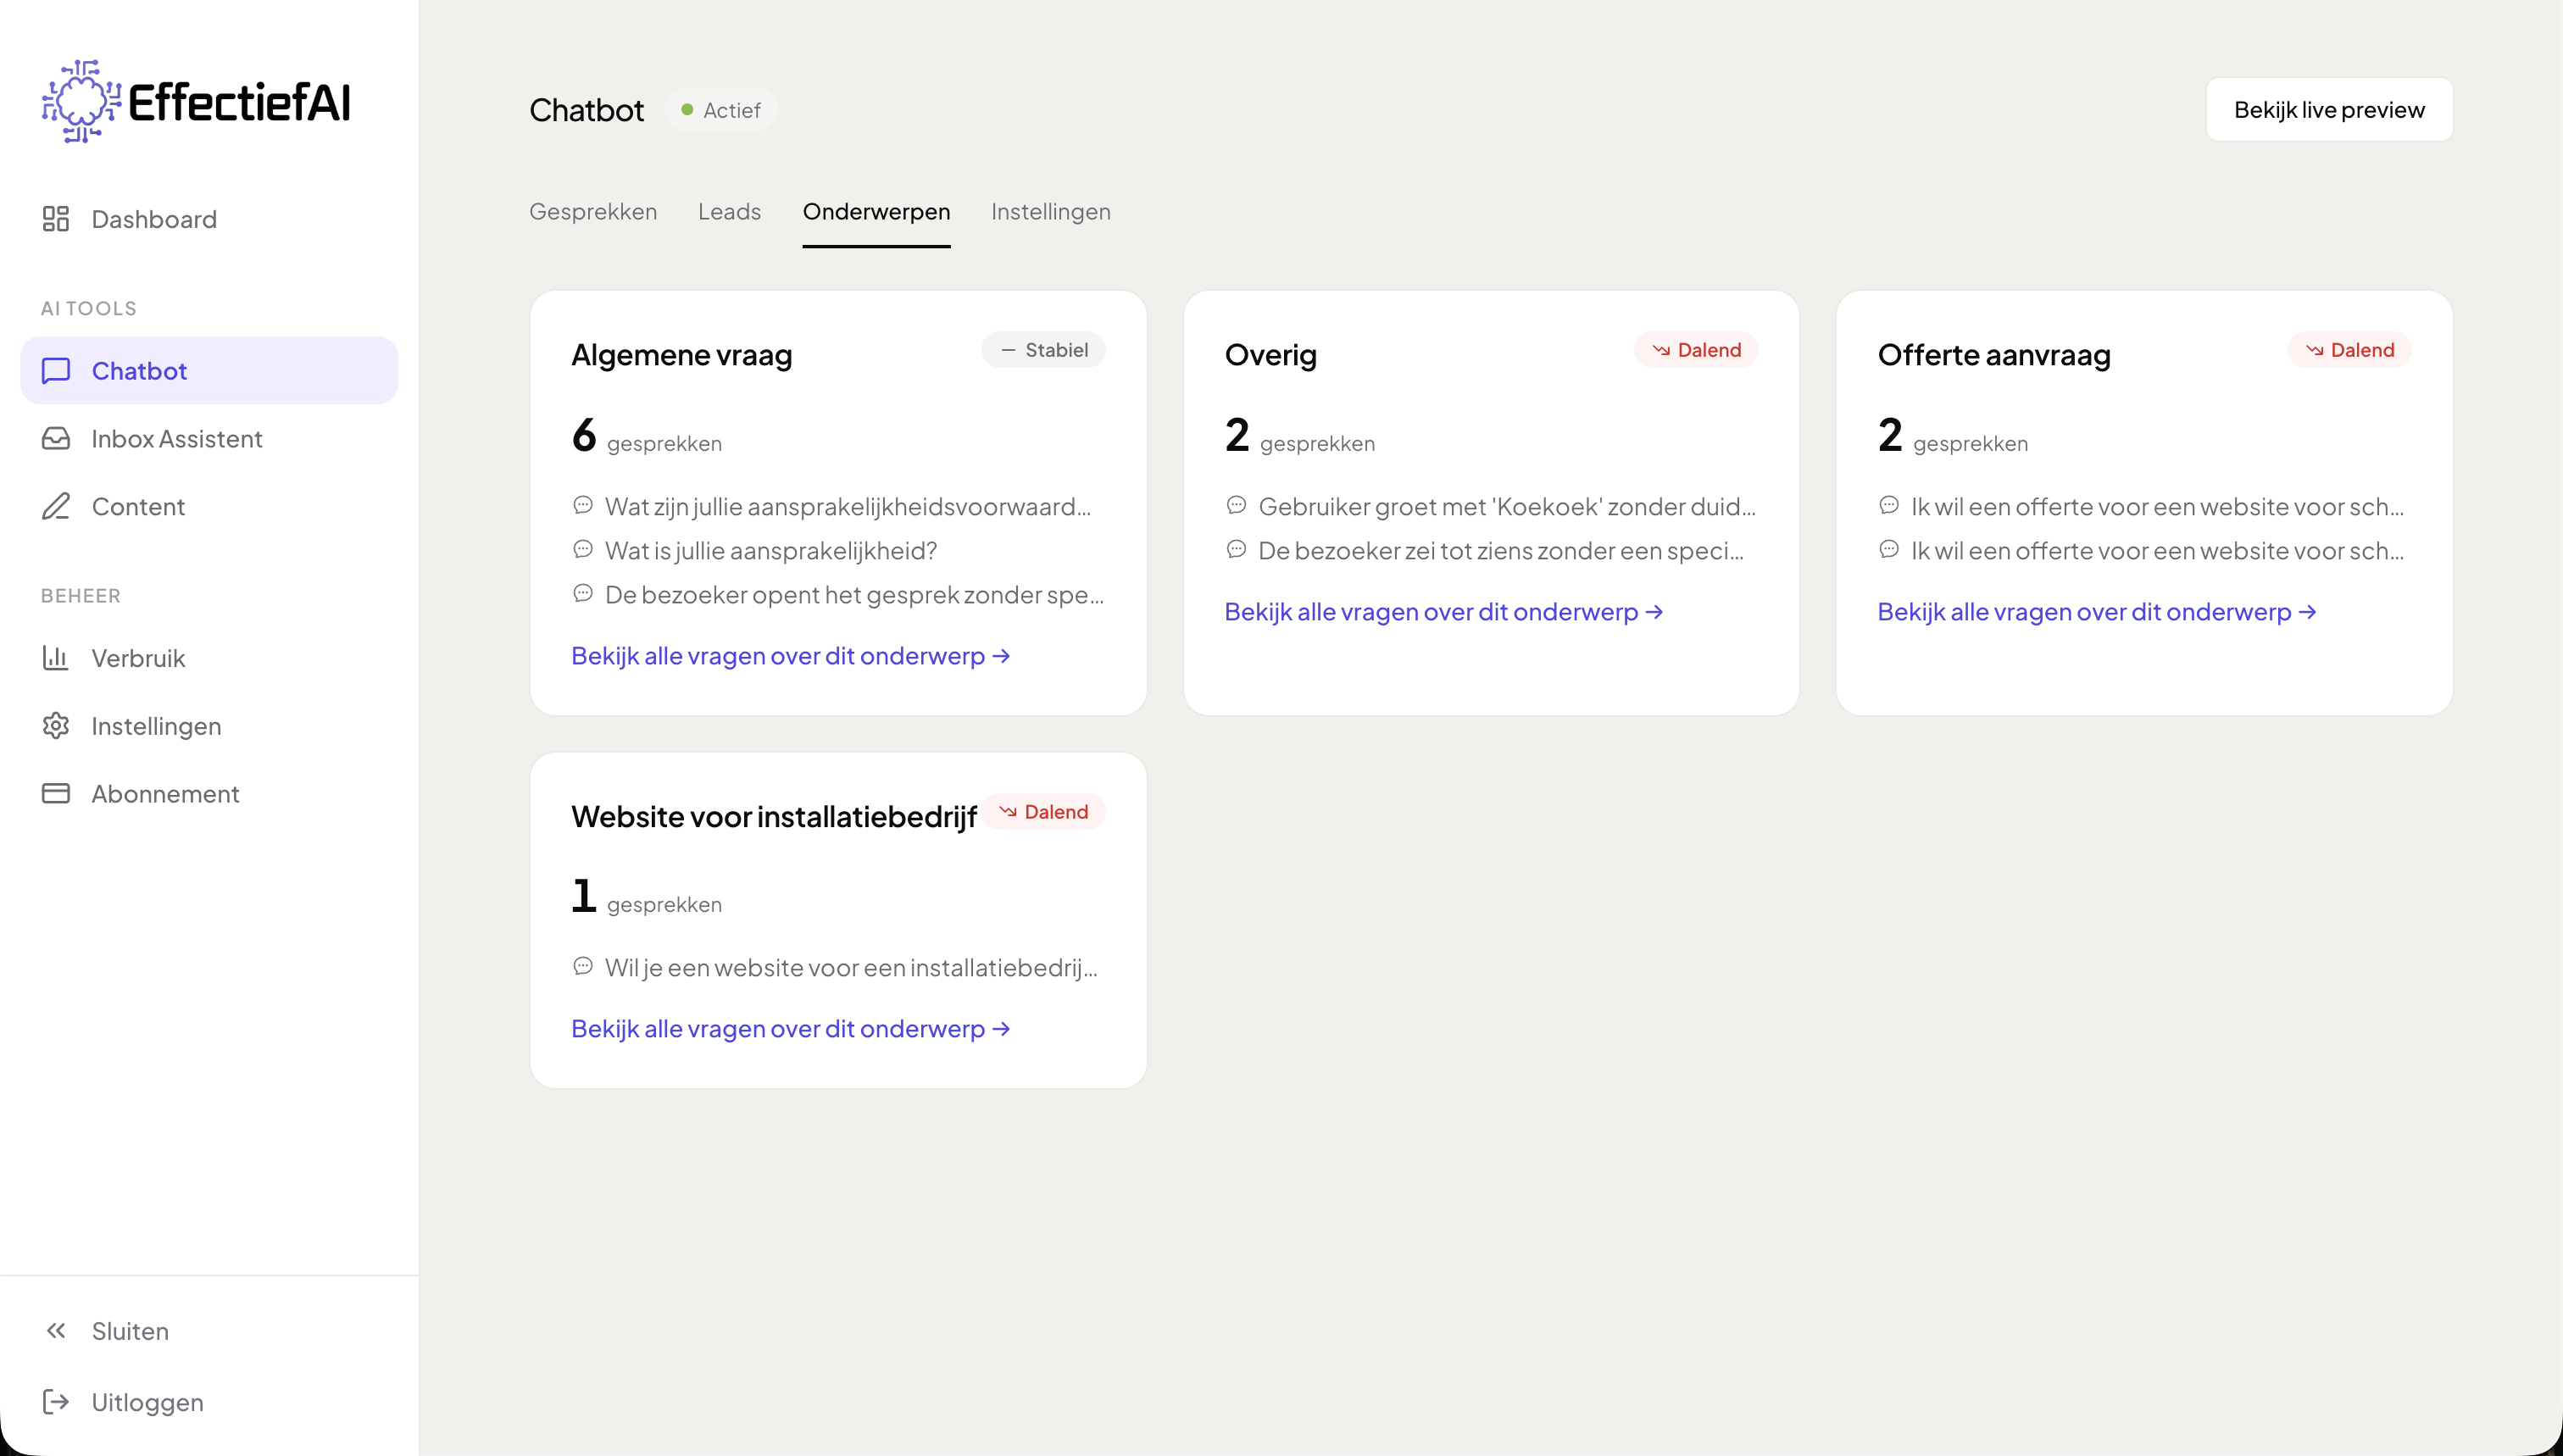
Task: Click the Stabiel trend badge
Action: pyautogui.click(x=1043, y=350)
